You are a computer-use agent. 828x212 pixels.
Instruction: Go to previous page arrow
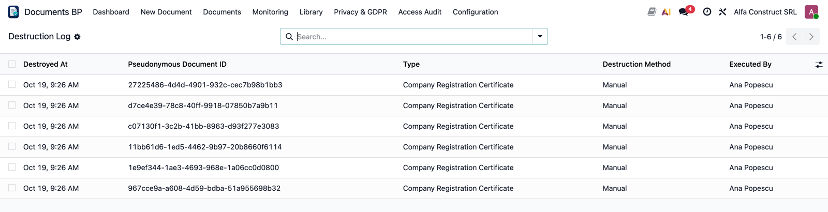pos(794,37)
